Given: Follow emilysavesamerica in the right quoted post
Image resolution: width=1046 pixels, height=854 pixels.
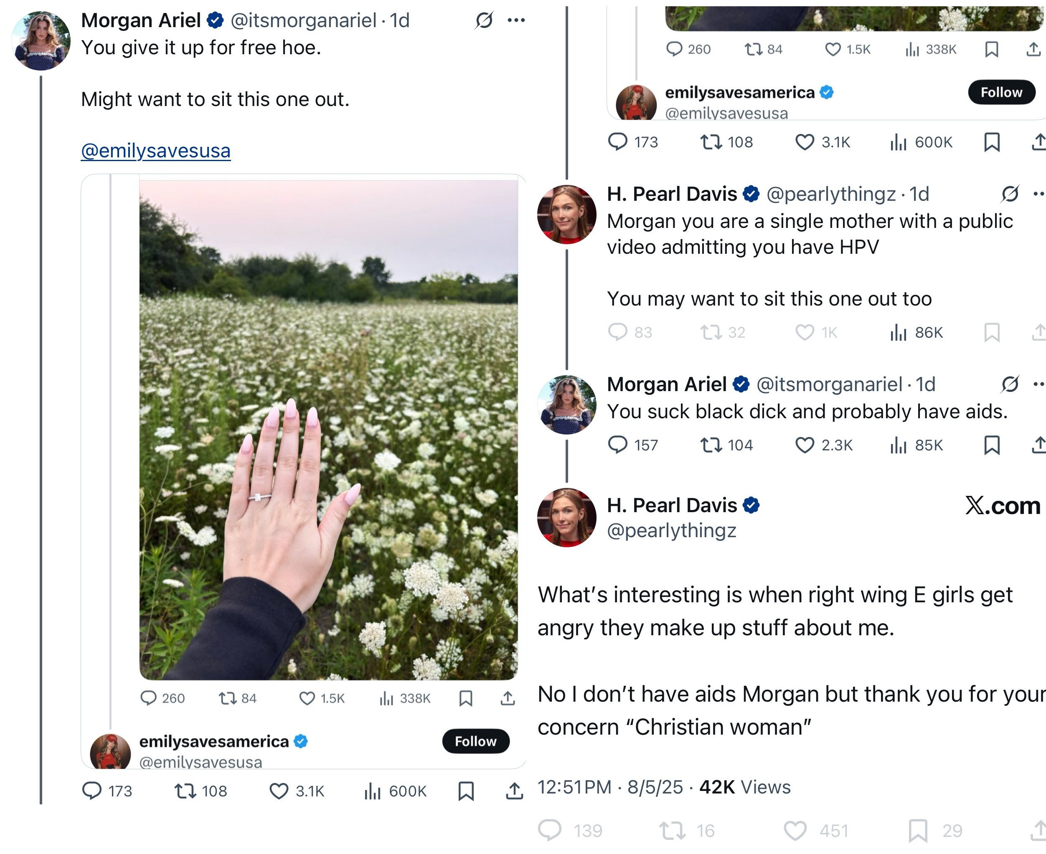Looking at the screenshot, I should pyautogui.click(x=1001, y=92).
